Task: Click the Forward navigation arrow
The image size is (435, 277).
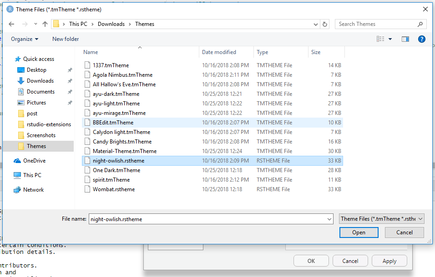Action: [25, 24]
